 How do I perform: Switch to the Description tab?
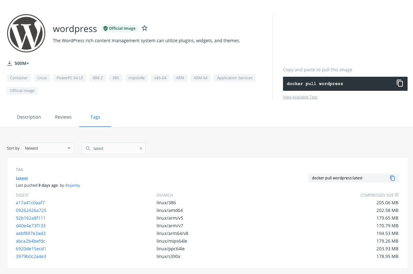[29, 117]
